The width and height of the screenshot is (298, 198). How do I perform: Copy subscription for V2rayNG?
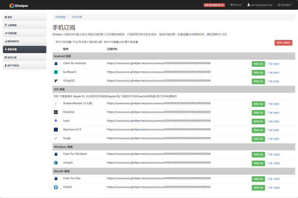click(x=258, y=82)
